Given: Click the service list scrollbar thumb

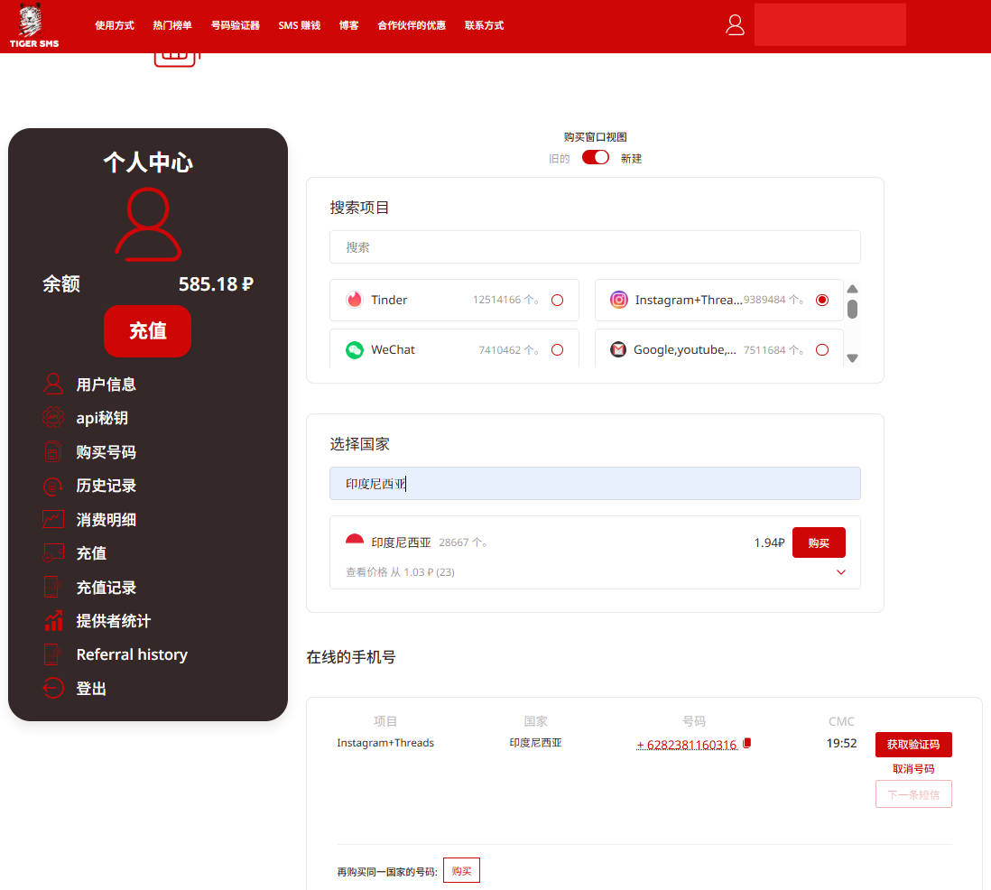Looking at the screenshot, I should pos(852,309).
